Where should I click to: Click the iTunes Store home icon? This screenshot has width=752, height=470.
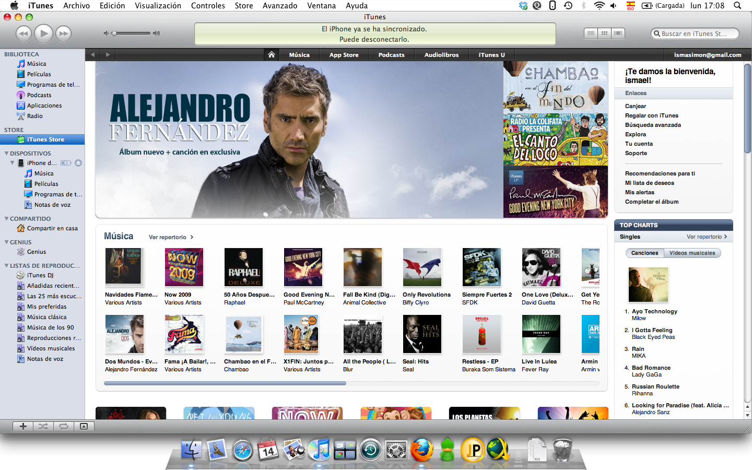271,55
